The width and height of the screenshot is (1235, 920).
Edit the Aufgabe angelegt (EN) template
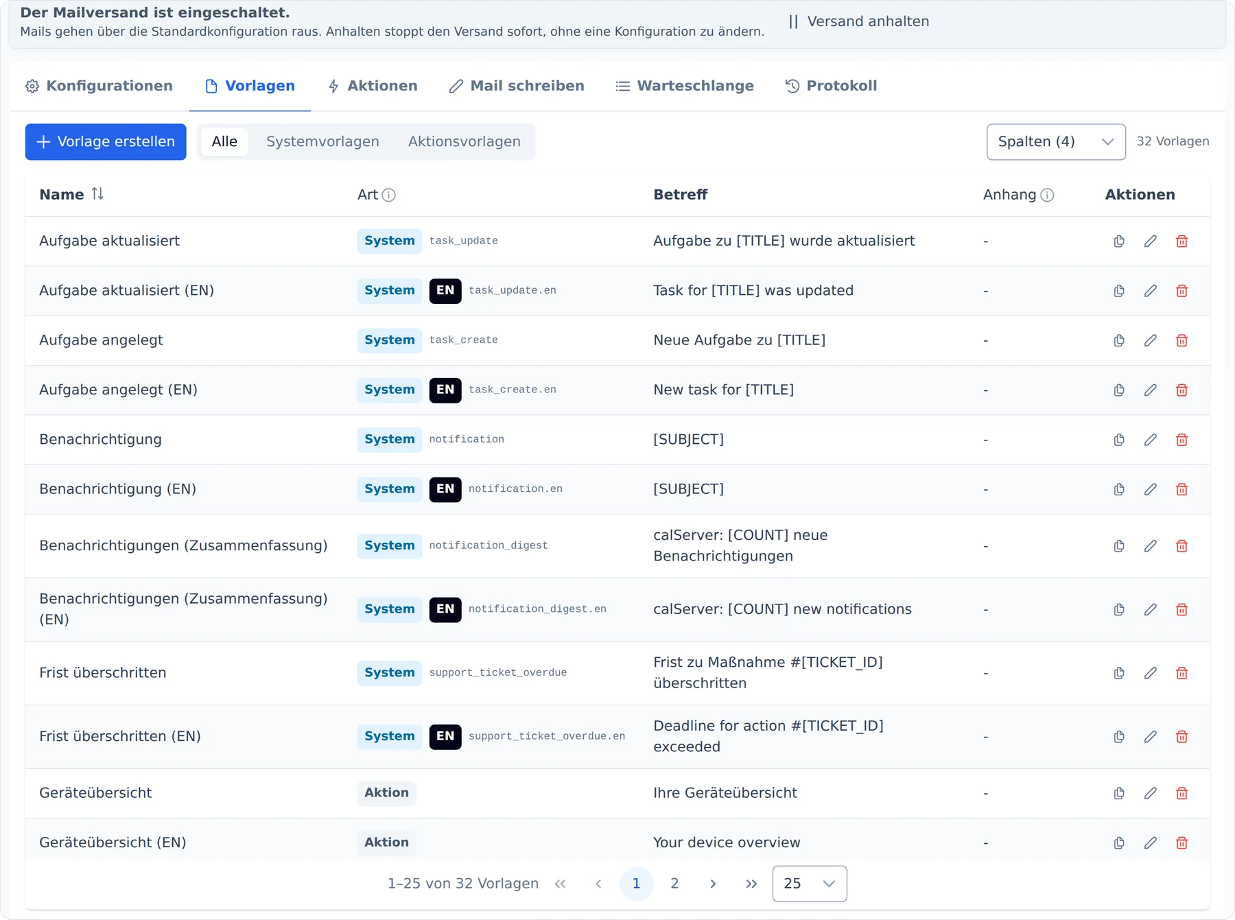pyautogui.click(x=1151, y=390)
